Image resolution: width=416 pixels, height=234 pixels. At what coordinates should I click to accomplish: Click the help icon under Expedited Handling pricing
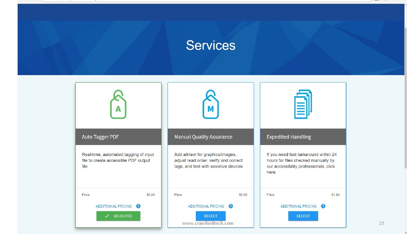pyautogui.click(x=323, y=206)
